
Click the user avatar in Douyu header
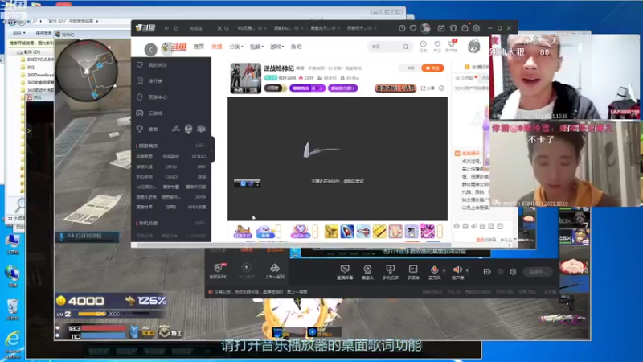click(x=474, y=47)
